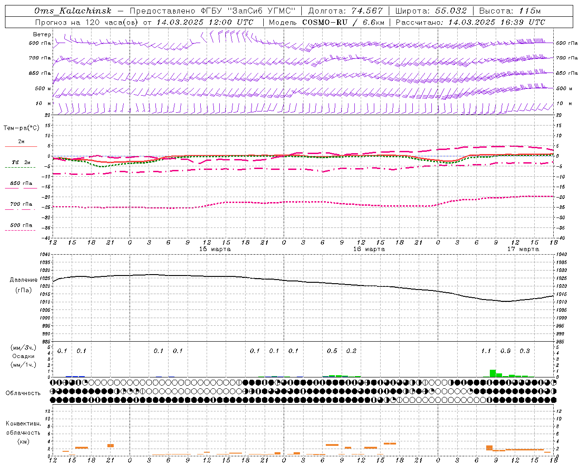Click "Прогноз на 120 часа(ов)" forecast text
The width and height of the screenshot is (580, 464).
(x=87, y=22)
